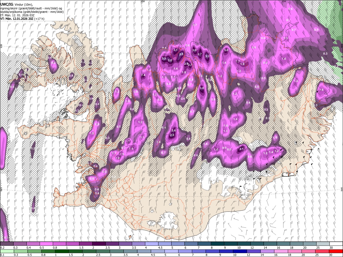
Task: Click the '15W' longitude label
Action: tap(284, 1)
